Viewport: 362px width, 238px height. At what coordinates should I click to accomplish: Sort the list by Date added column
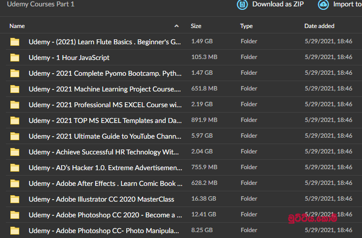coord(319,26)
